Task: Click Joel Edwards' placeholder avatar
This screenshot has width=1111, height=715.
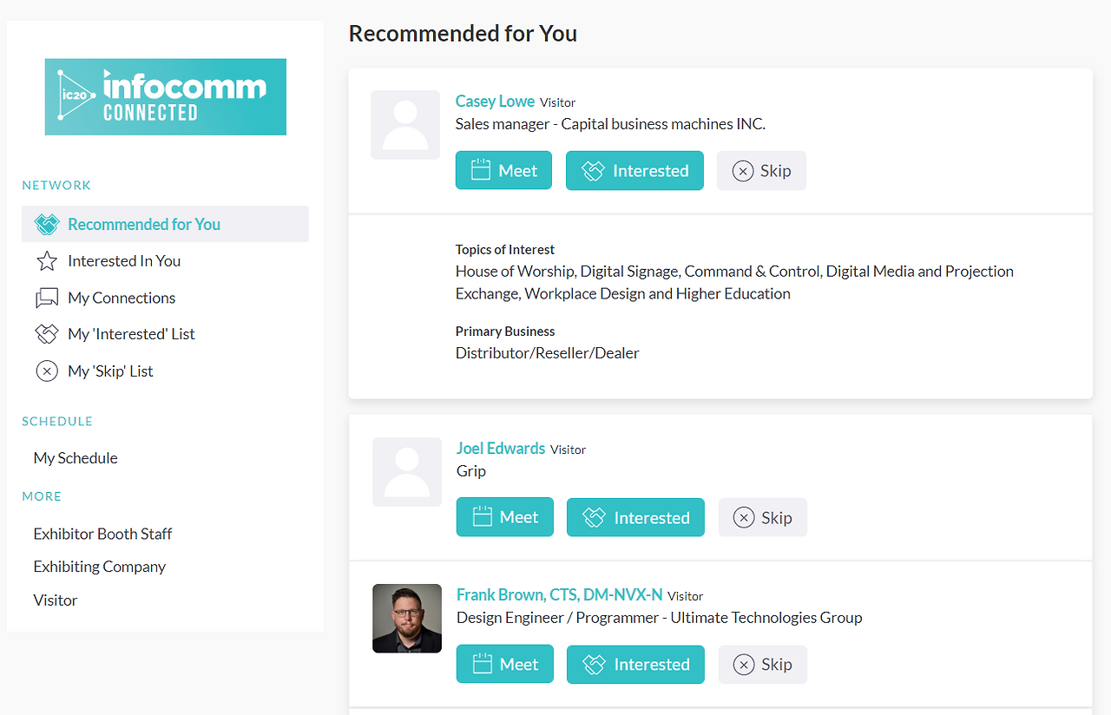Action: point(407,472)
